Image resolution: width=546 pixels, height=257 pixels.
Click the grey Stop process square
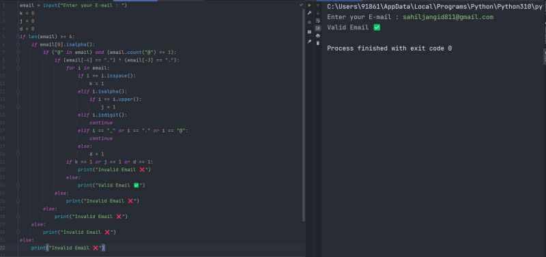pyautogui.click(x=309, y=22)
